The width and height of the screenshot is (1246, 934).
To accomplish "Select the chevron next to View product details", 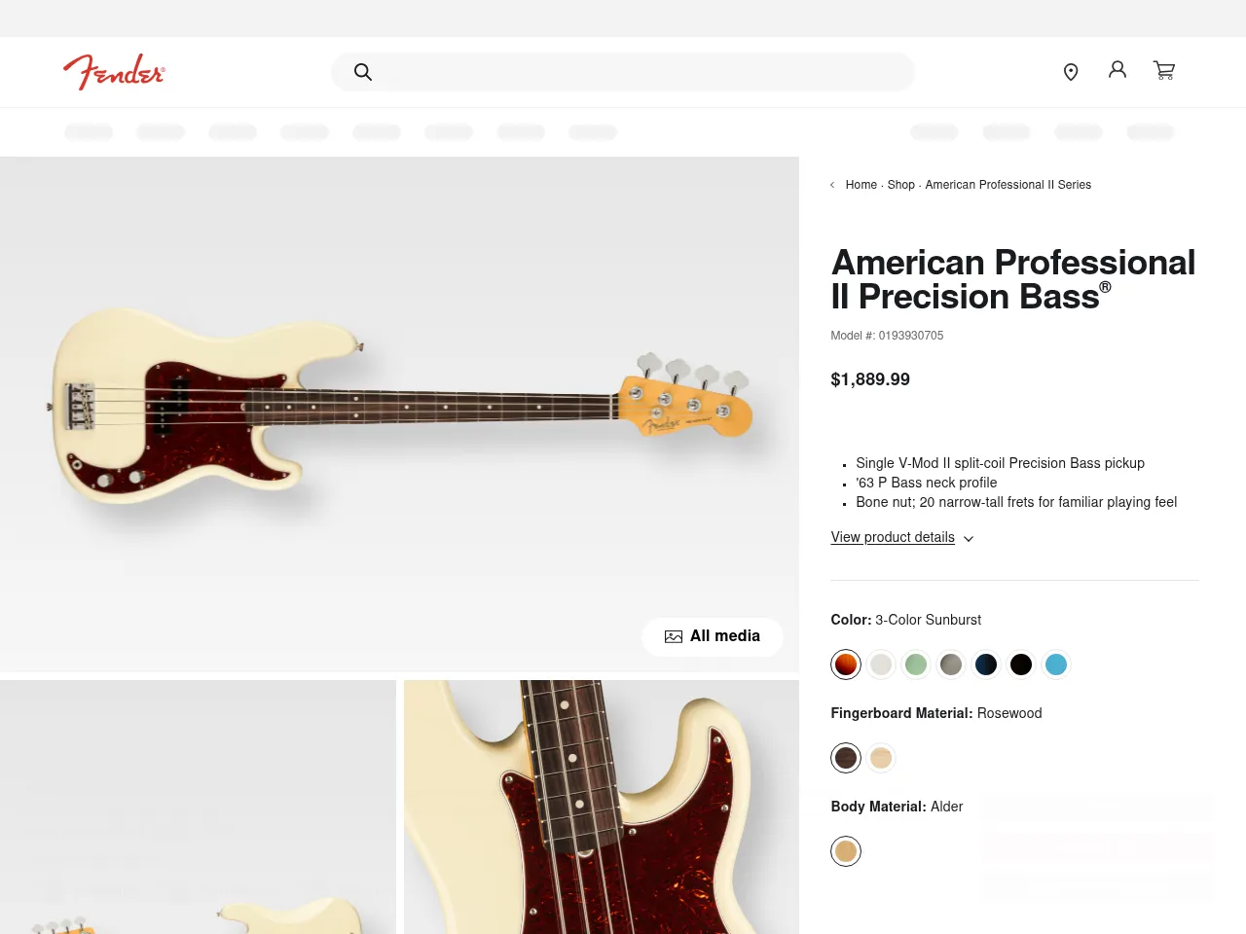I will pyautogui.click(x=968, y=538).
